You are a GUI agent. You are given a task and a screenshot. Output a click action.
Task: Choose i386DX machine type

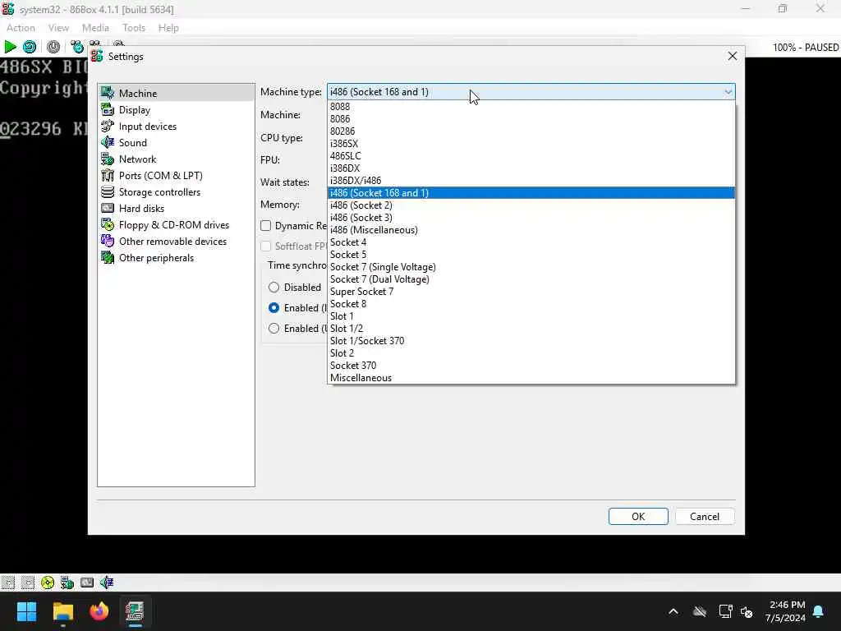click(531, 168)
